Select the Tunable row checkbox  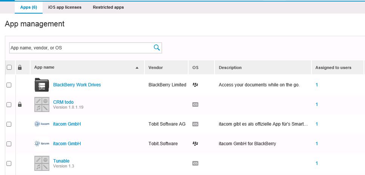(x=9, y=163)
